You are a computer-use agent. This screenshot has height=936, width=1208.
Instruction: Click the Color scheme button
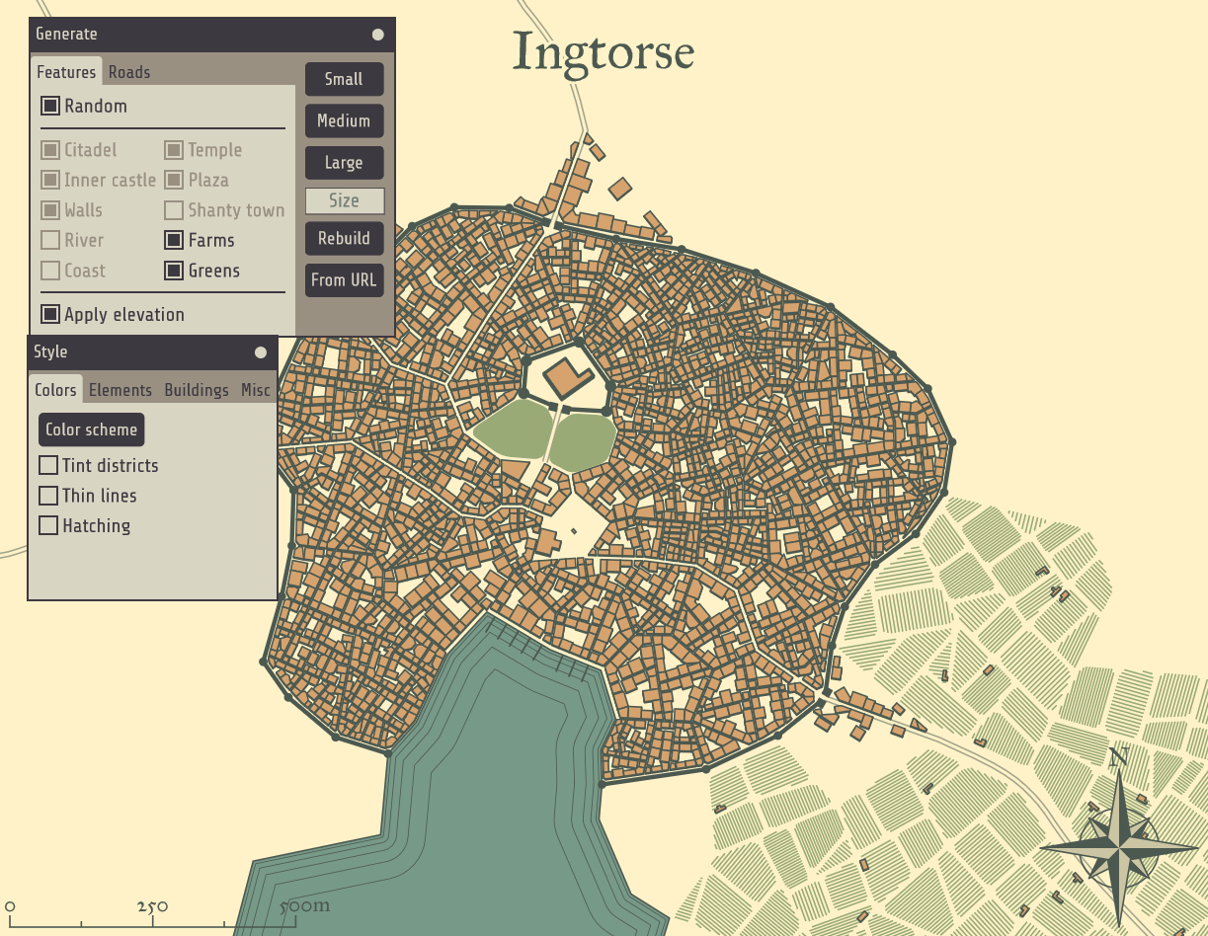pos(92,429)
